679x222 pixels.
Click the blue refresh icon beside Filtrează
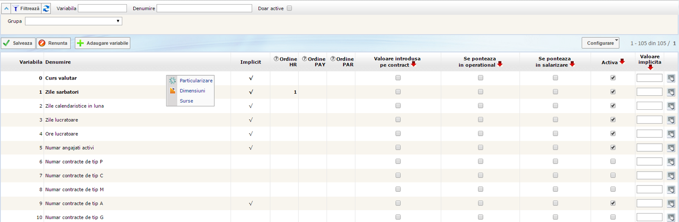(46, 8)
